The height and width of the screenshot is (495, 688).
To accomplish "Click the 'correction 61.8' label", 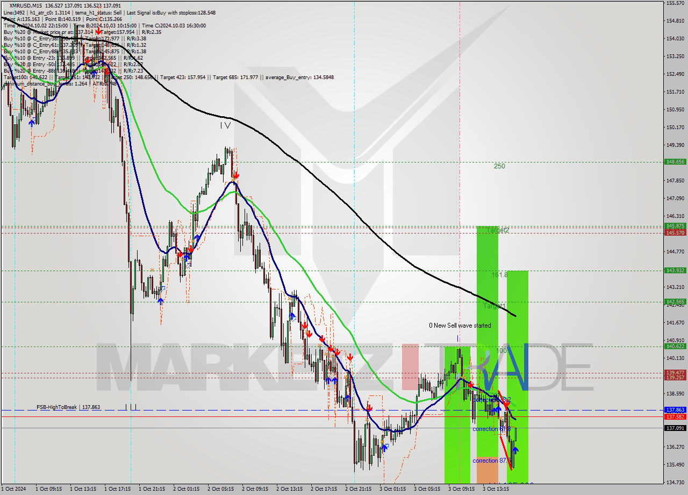I will [x=492, y=429].
